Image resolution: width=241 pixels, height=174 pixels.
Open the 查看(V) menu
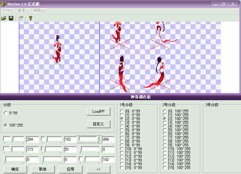click(x=24, y=11)
